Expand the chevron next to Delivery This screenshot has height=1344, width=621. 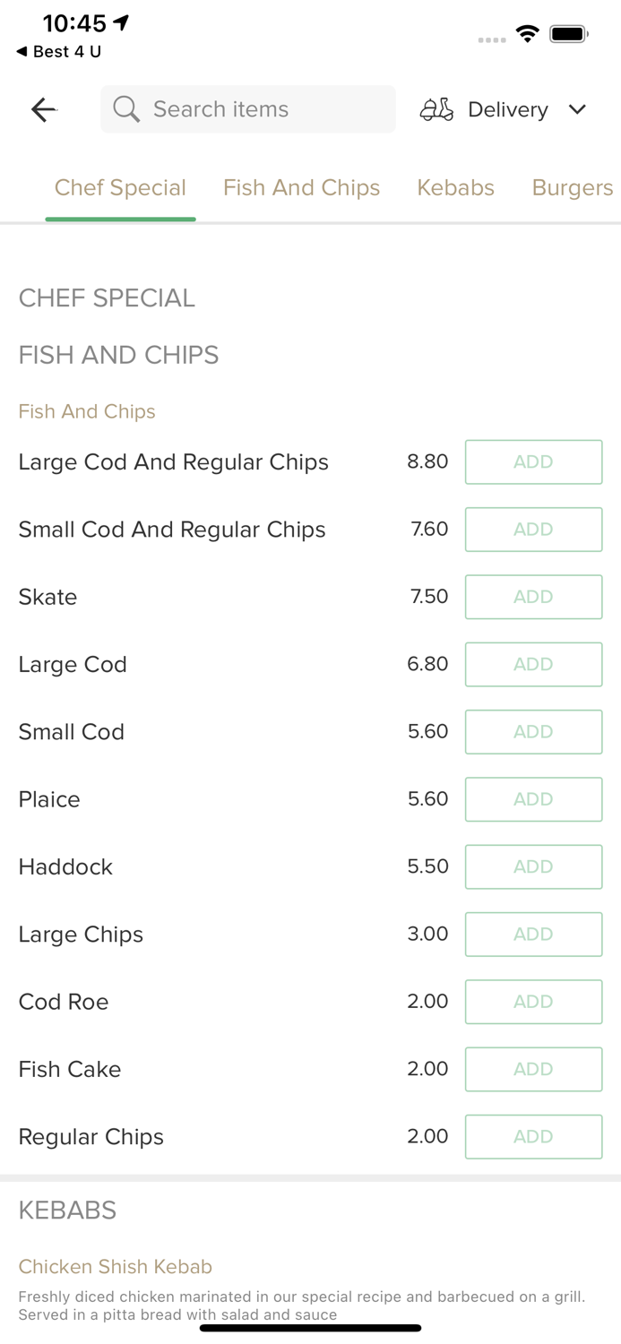[578, 109]
